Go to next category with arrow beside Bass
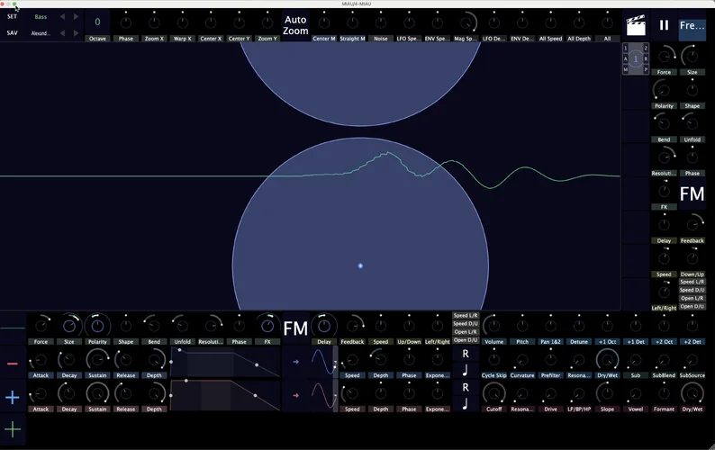 point(77,16)
